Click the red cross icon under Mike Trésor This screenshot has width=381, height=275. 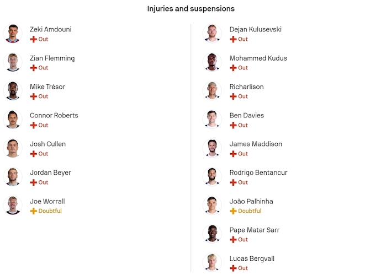click(x=33, y=96)
